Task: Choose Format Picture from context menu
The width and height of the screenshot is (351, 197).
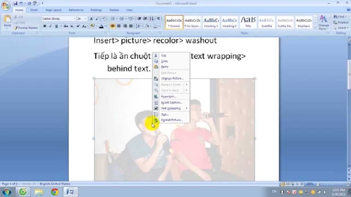Action: (171, 120)
